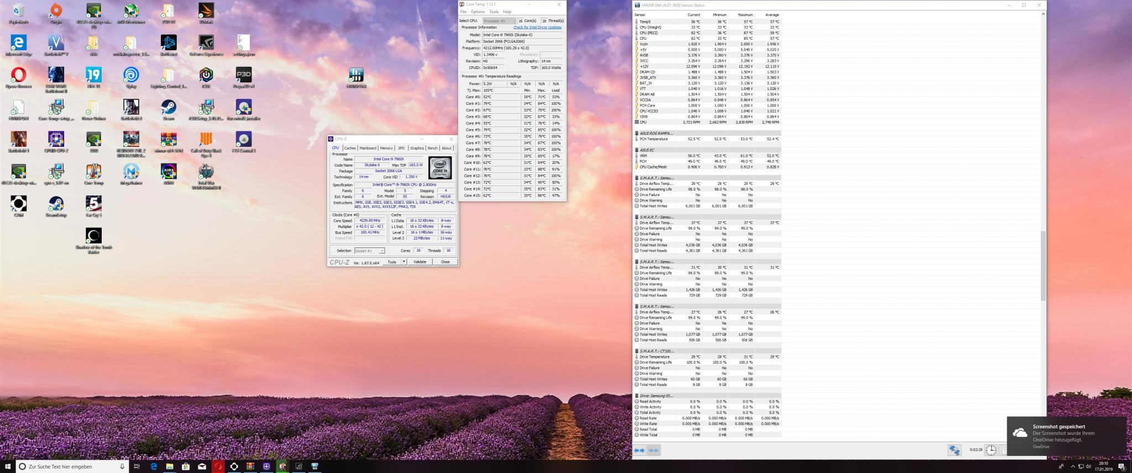Viewport: 1132px width, 473px height.
Task: Open the Action Center notifications icon
Action: coord(1121,466)
